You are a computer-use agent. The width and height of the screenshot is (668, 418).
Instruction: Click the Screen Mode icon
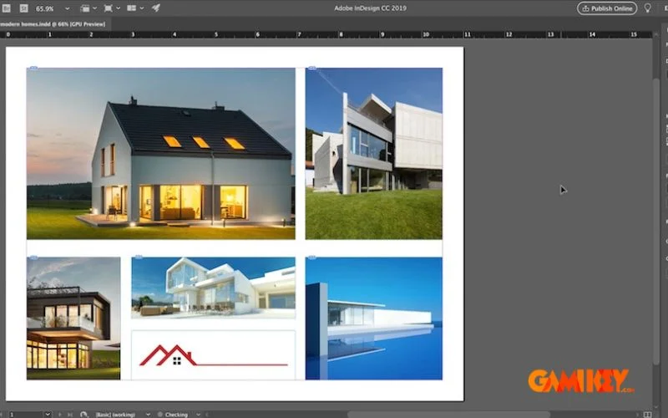(109, 8)
